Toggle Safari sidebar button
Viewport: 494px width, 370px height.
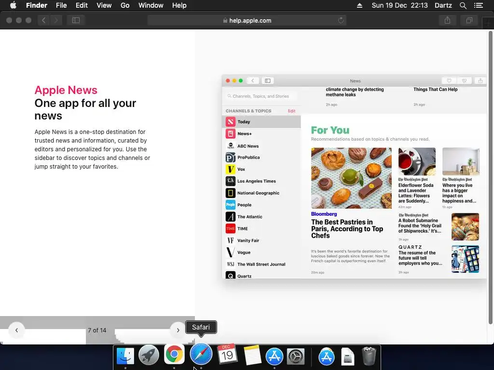click(76, 20)
